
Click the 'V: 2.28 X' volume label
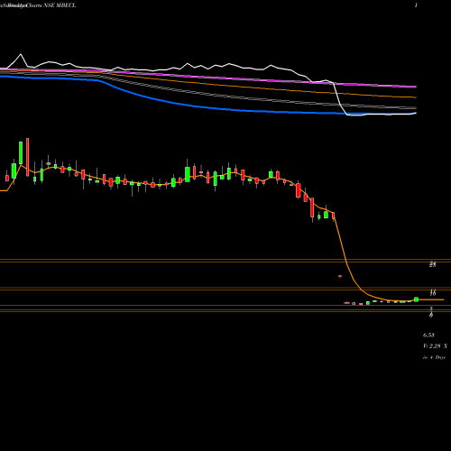pos(435,346)
